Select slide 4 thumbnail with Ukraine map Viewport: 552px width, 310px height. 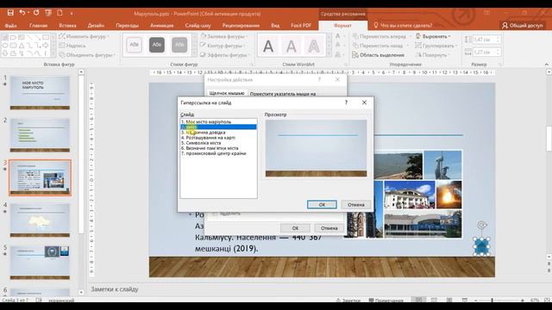pyautogui.click(x=40, y=220)
